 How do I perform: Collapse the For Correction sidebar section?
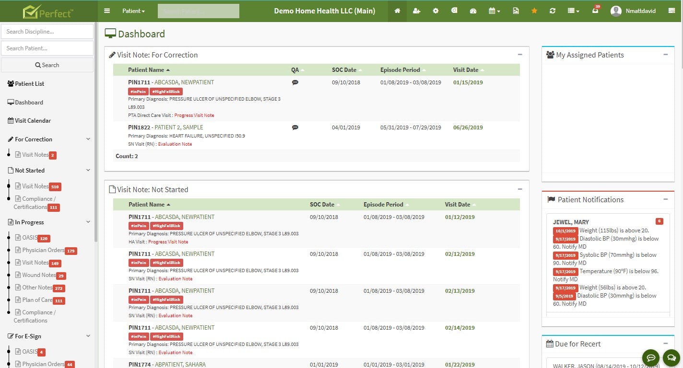pos(88,139)
